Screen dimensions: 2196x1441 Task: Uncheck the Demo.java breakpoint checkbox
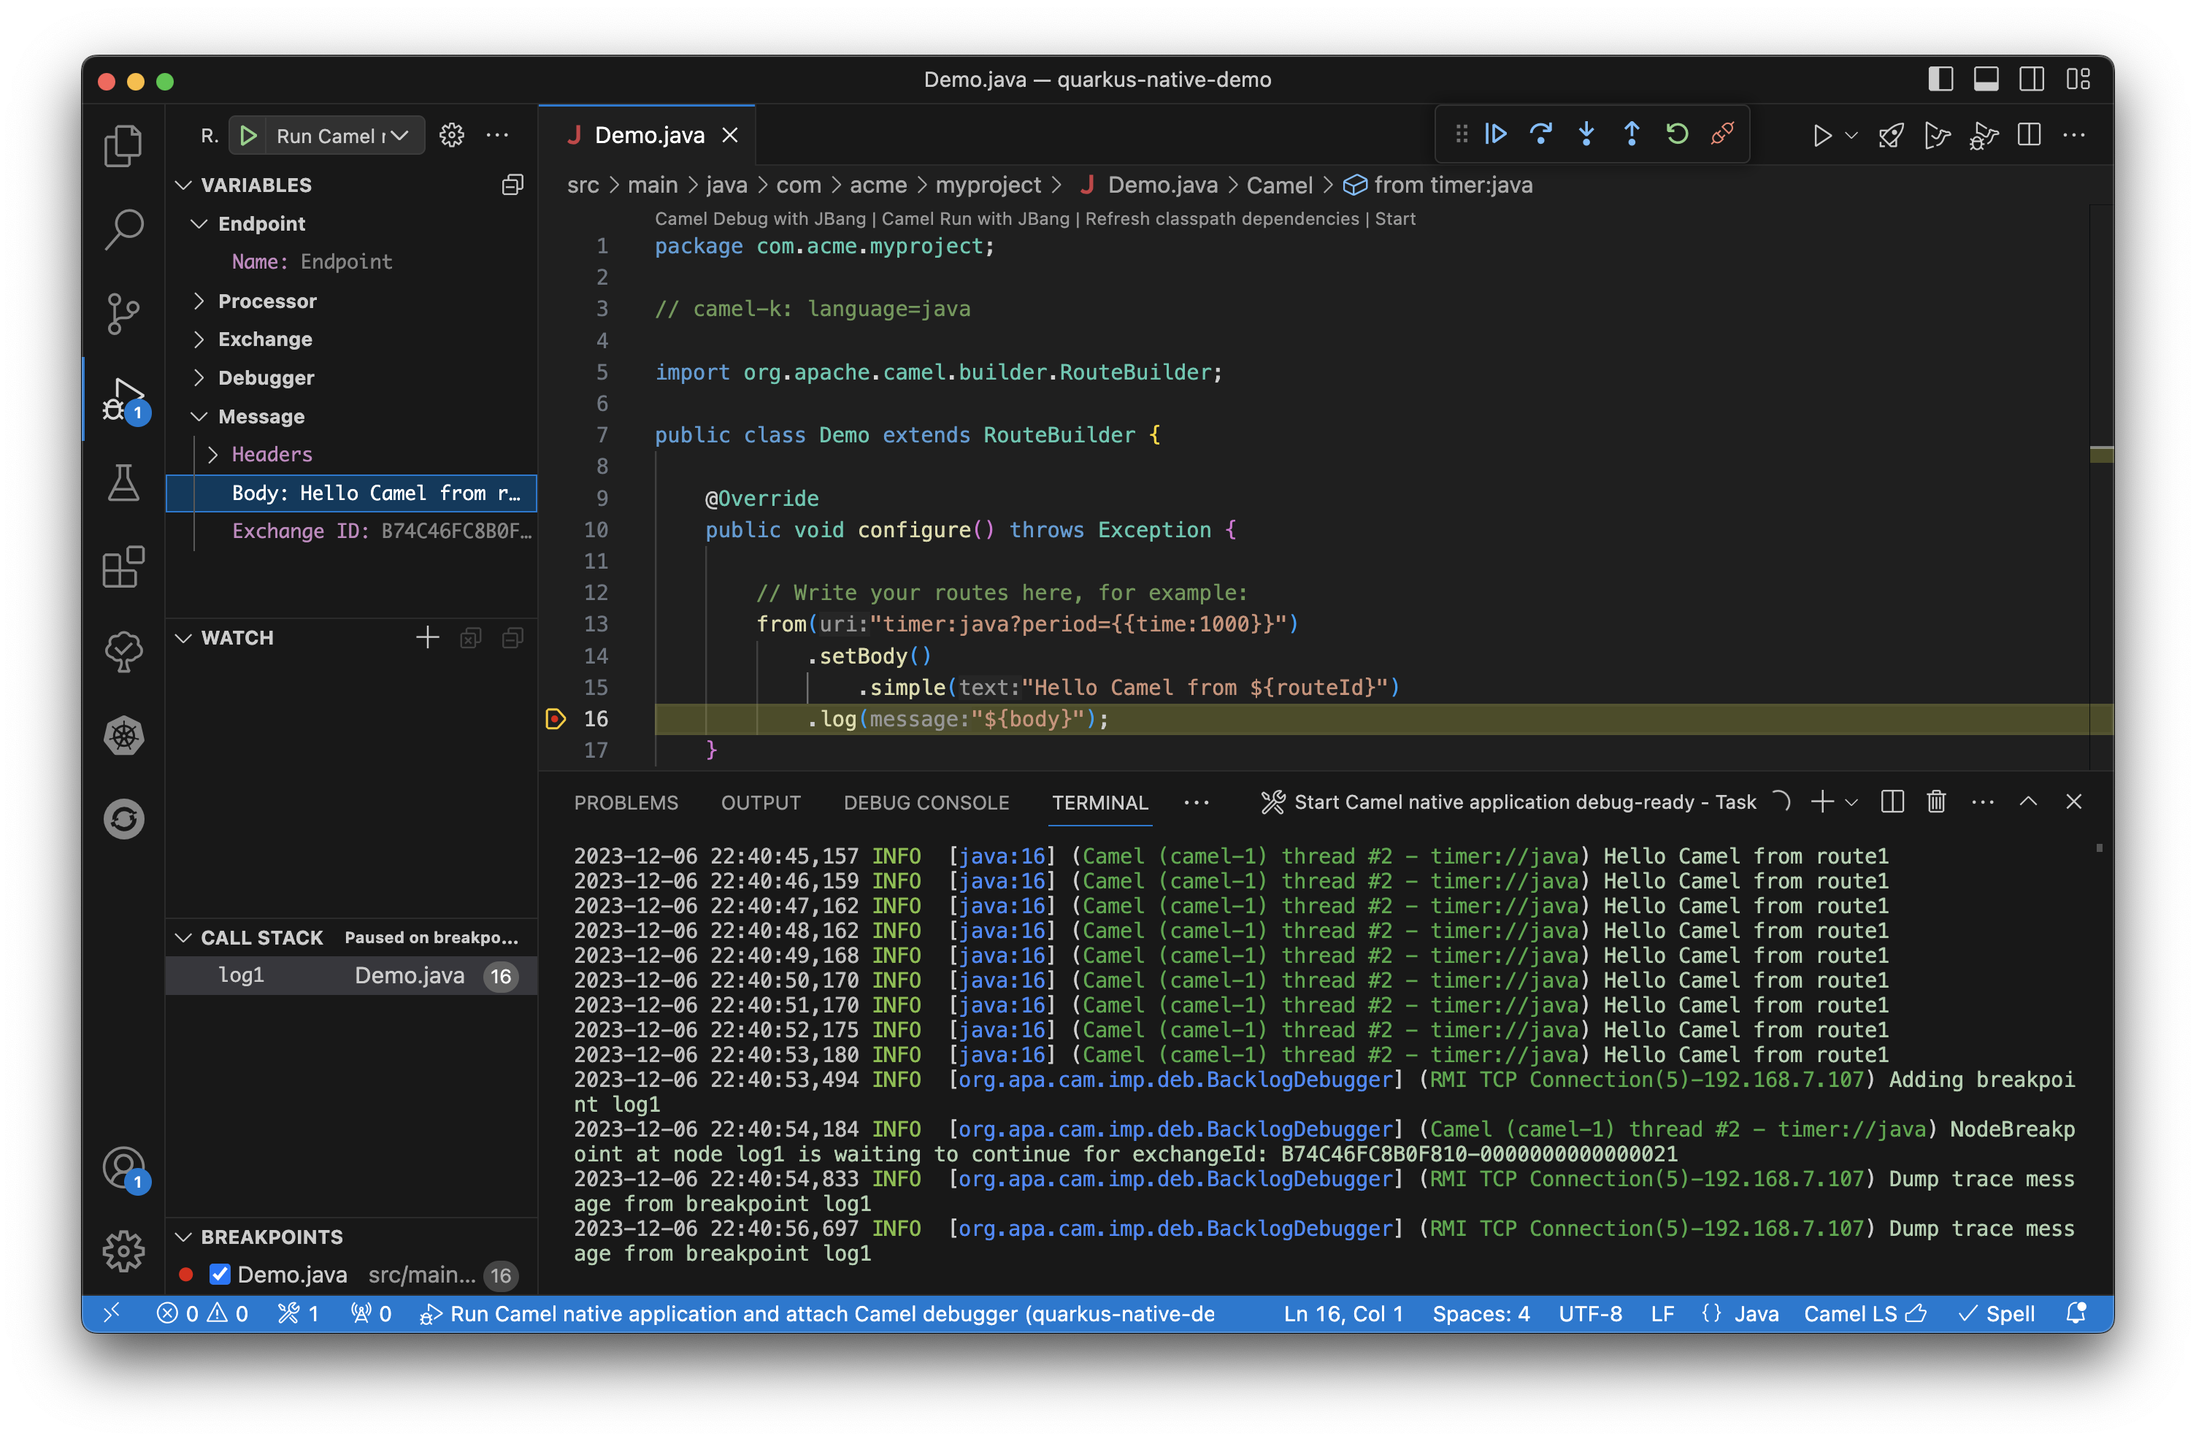click(220, 1274)
